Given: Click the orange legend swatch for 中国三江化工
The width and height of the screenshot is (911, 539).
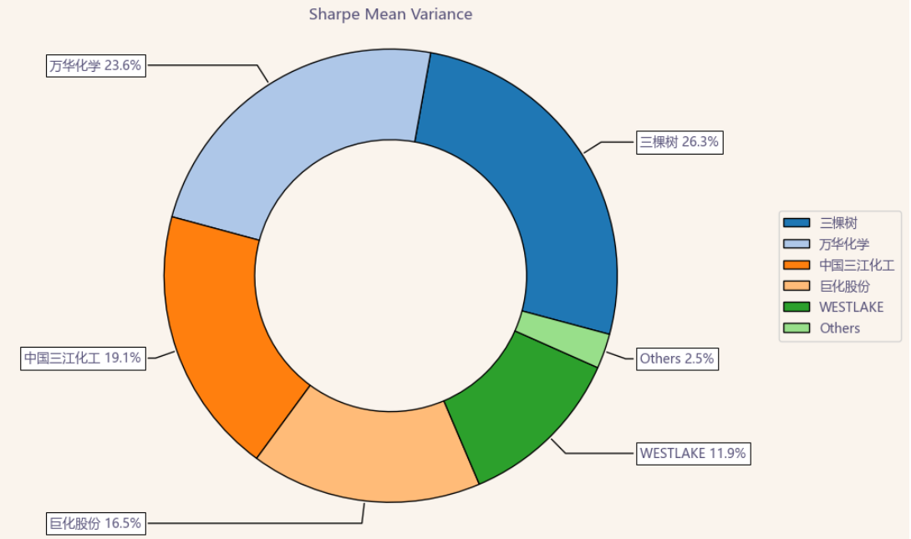Looking at the screenshot, I should click(x=796, y=265).
